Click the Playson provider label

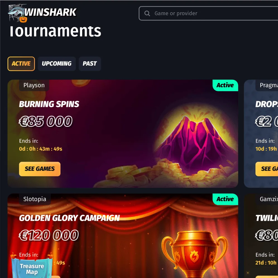34,85
